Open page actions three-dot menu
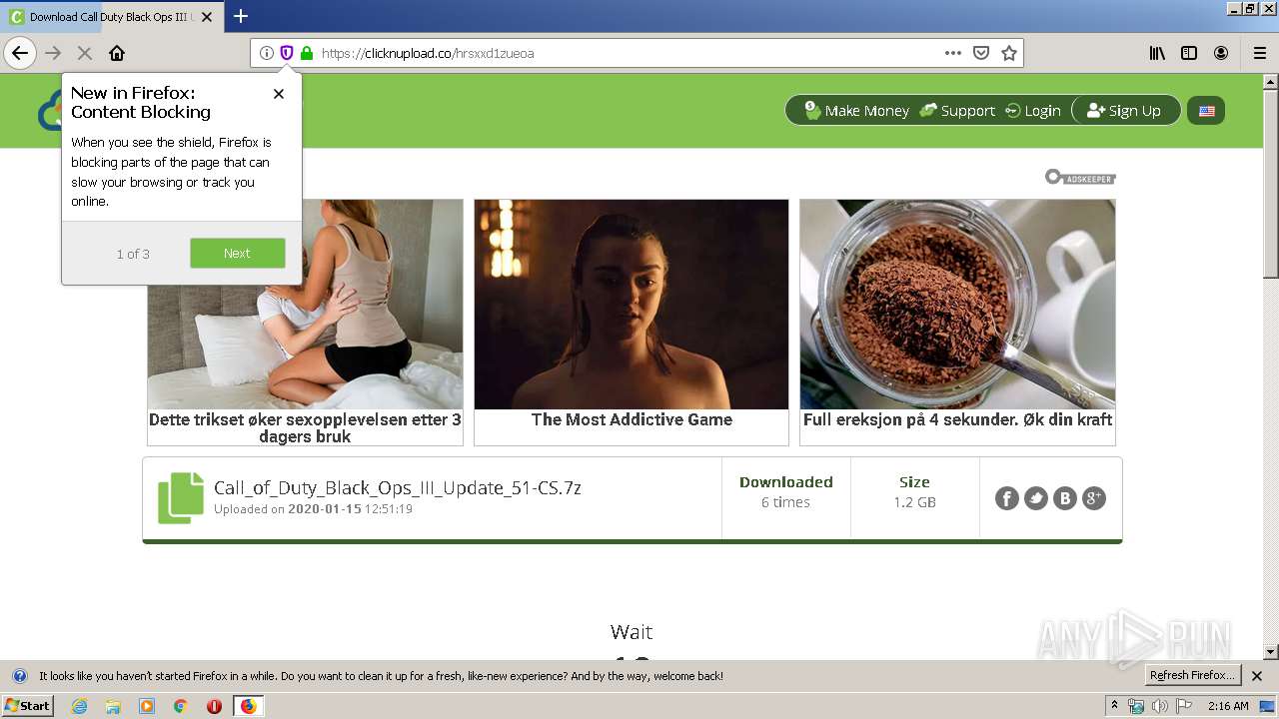This screenshot has width=1279, height=719. [953, 53]
